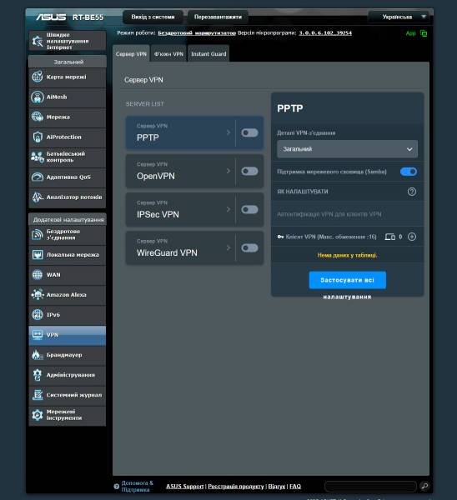This screenshot has height=500, width=457.
Task: Open the FAQ link
Action: point(295,487)
